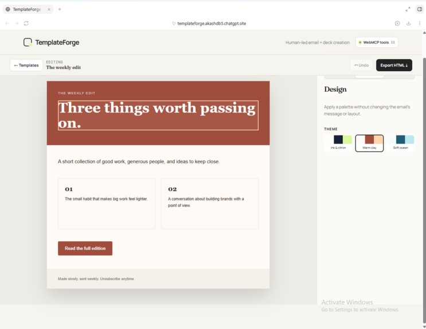Click the scrollbar up arrow
426x329 pixels.
[424, 33]
